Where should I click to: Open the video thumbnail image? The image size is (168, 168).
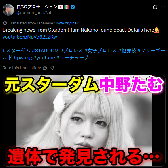[84, 121]
